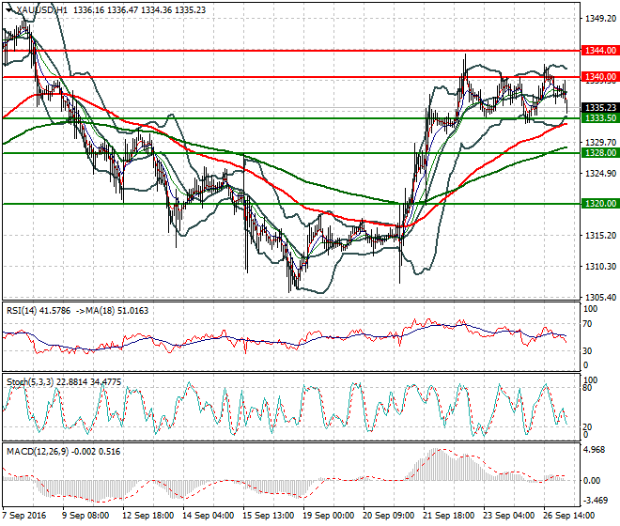This screenshot has width=620, height=526.
Task: Click the 12 Sep 18:00 time label
Action: point(148,516)
